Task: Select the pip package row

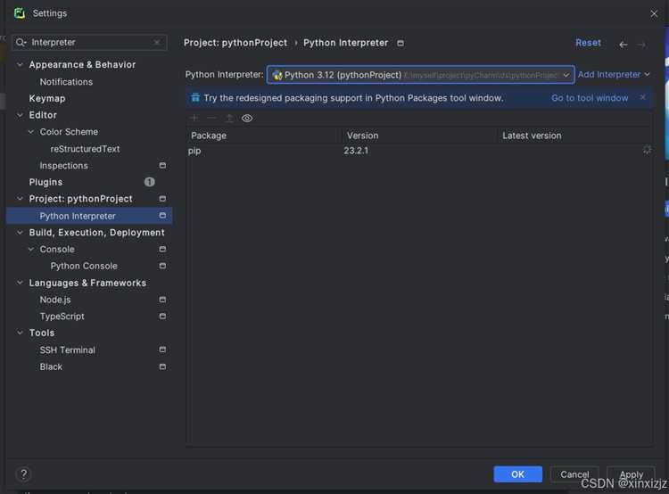Action: pyautogui.click(x=419, y=151)
